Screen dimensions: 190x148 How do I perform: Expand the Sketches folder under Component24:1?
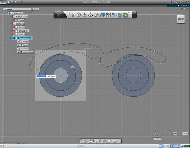tap(15, 49)
